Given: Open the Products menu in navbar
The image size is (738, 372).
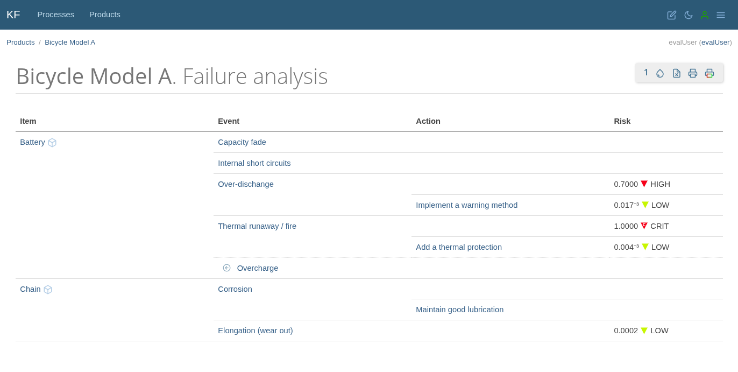Looking at the screenshot, I should [105, 15].
